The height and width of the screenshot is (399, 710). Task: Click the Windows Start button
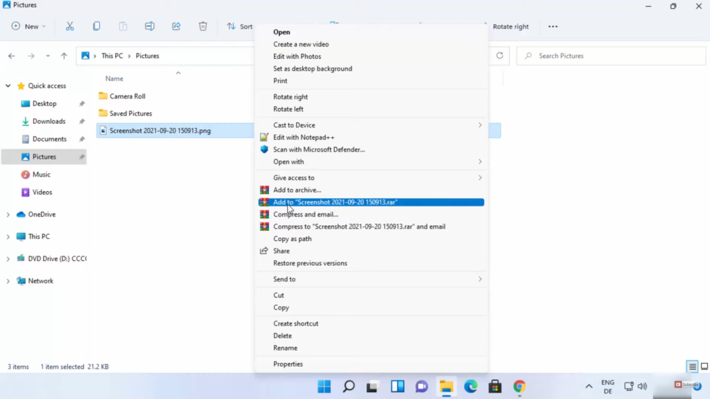(324, 387)
